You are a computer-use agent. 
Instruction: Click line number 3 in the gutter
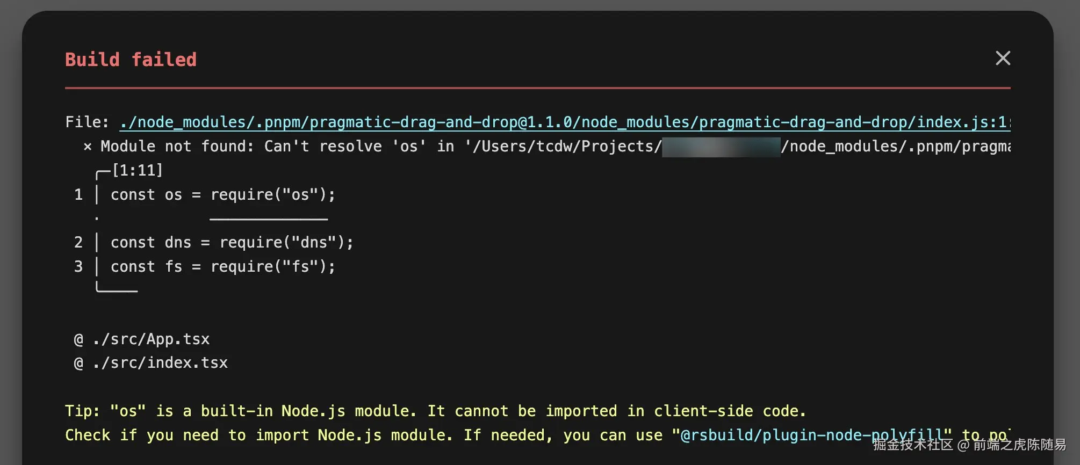coord(78,267)
